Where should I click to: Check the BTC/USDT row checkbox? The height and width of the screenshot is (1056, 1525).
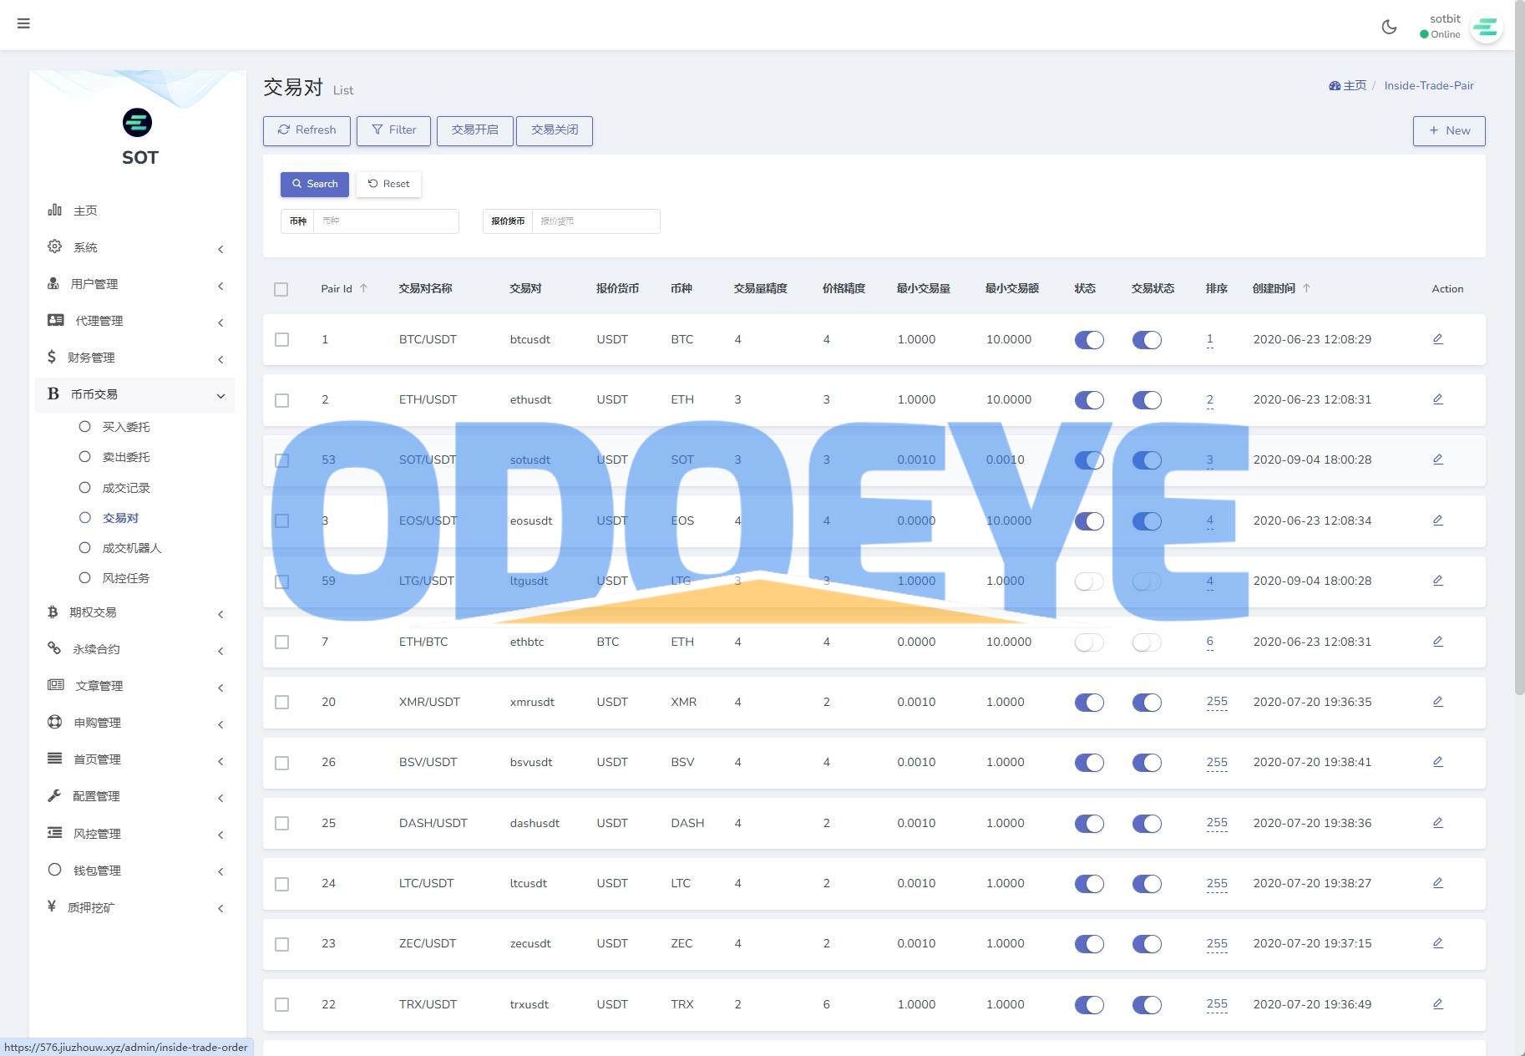[x=282, y=340]
